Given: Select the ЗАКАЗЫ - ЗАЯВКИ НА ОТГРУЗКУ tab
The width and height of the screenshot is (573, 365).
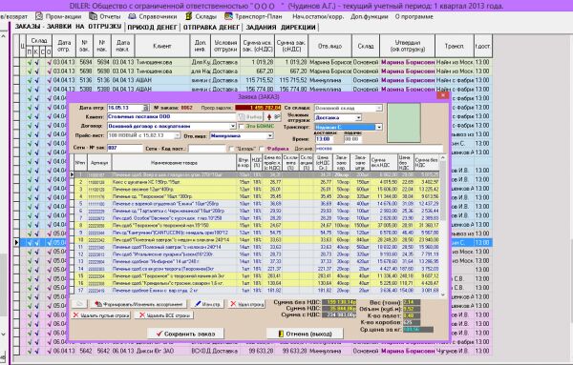Looking at the screenshot, I should pyautogui.click(x=68, y=27).
